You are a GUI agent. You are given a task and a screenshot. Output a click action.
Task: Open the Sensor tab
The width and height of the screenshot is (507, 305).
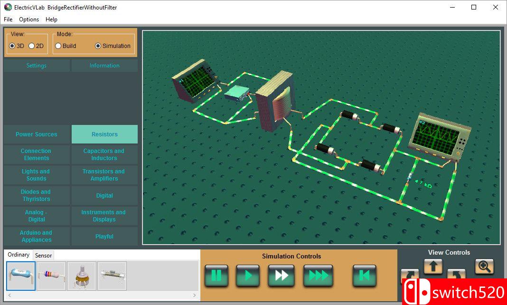click(x=43, y=256)
